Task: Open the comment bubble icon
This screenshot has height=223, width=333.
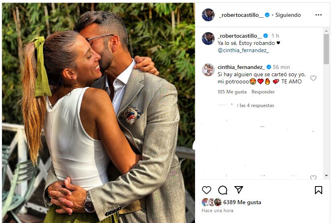Action: click(223, 190)
